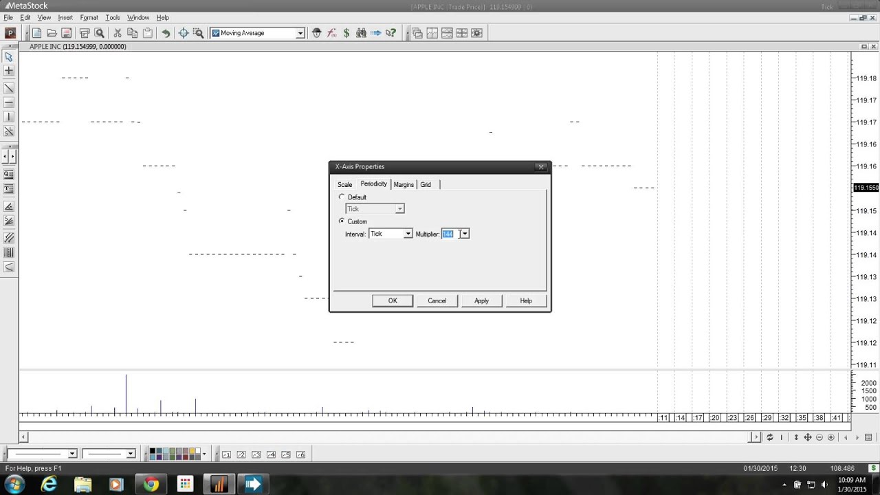Open the File menu

pos(8,17)
